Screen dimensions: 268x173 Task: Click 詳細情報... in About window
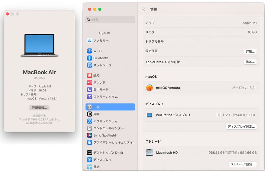click(x=39, y=108)
